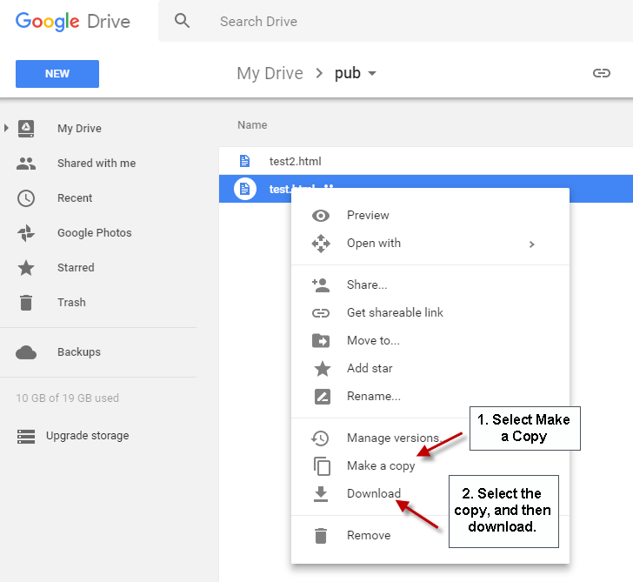The height and width of the screenshot is (582, 633).
Task: Click the Get shareable link chain icon
Action: (321, 313)
